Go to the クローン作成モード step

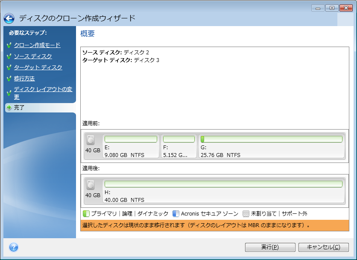tap(37, 45)
